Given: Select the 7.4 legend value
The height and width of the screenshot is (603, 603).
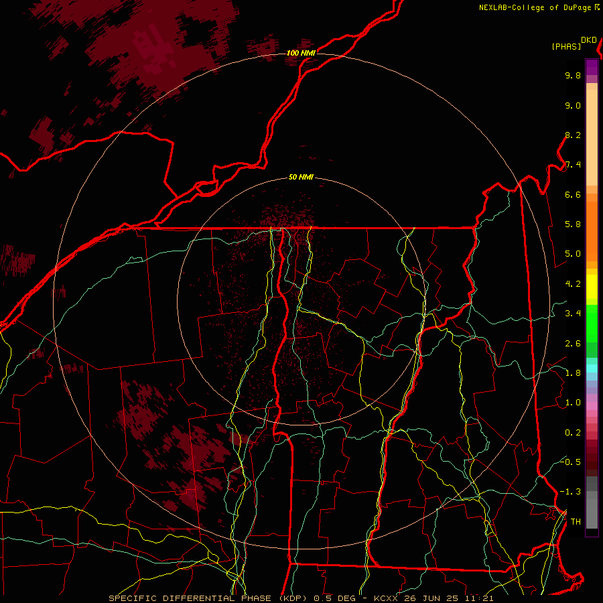Looking at the screenshot, I should [x=573, y=165].
